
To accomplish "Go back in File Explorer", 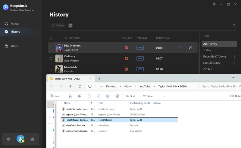I will pyautogui.click(x=52, y=86).
